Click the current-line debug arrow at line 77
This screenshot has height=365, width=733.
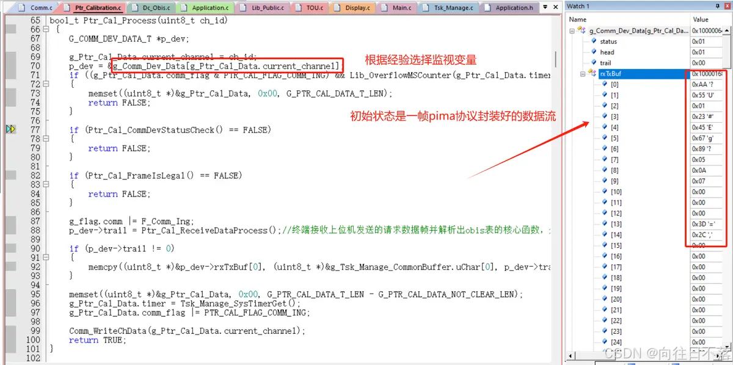[11, 129]
